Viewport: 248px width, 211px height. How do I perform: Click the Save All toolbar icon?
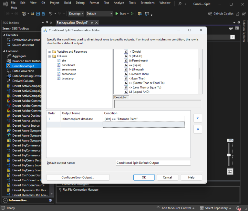coord(43,14)
